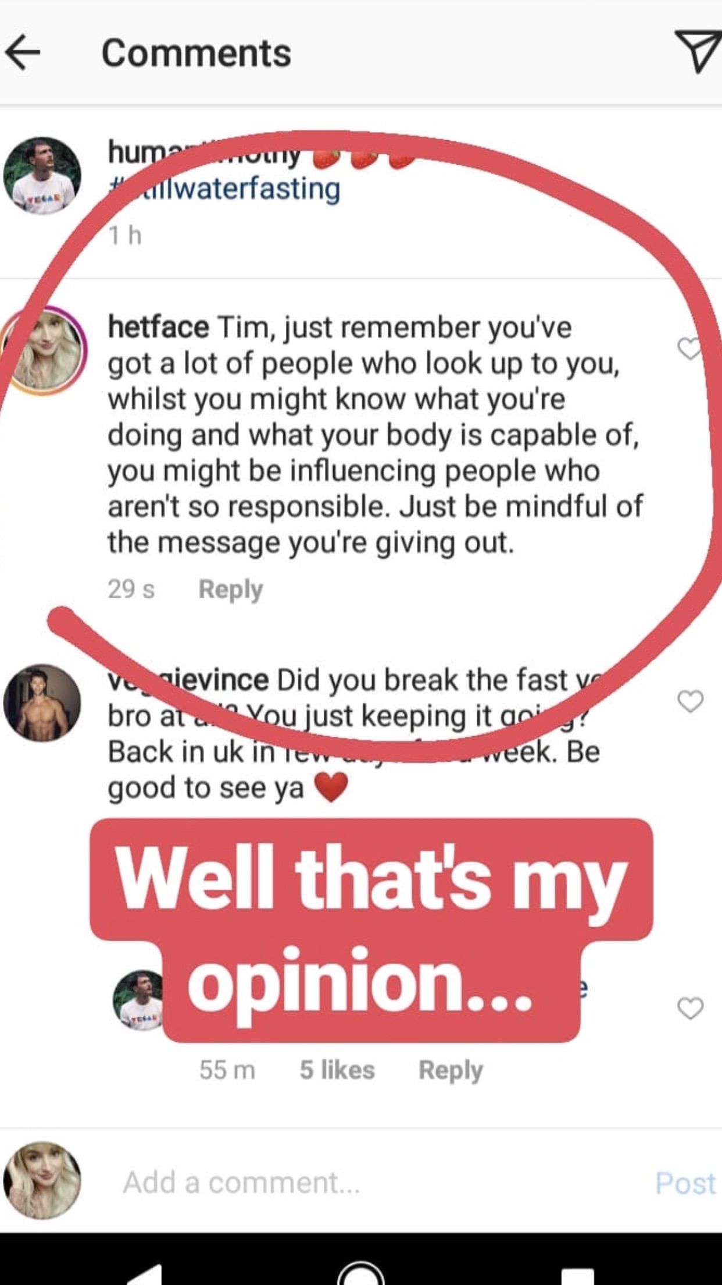
Task: Reply to the 55 m comment
Action: point(451,1070)
